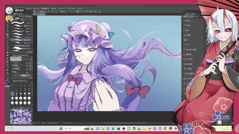Open File Explorer from the taskbar
239x134 pixels.
click(x=103, y=128)
